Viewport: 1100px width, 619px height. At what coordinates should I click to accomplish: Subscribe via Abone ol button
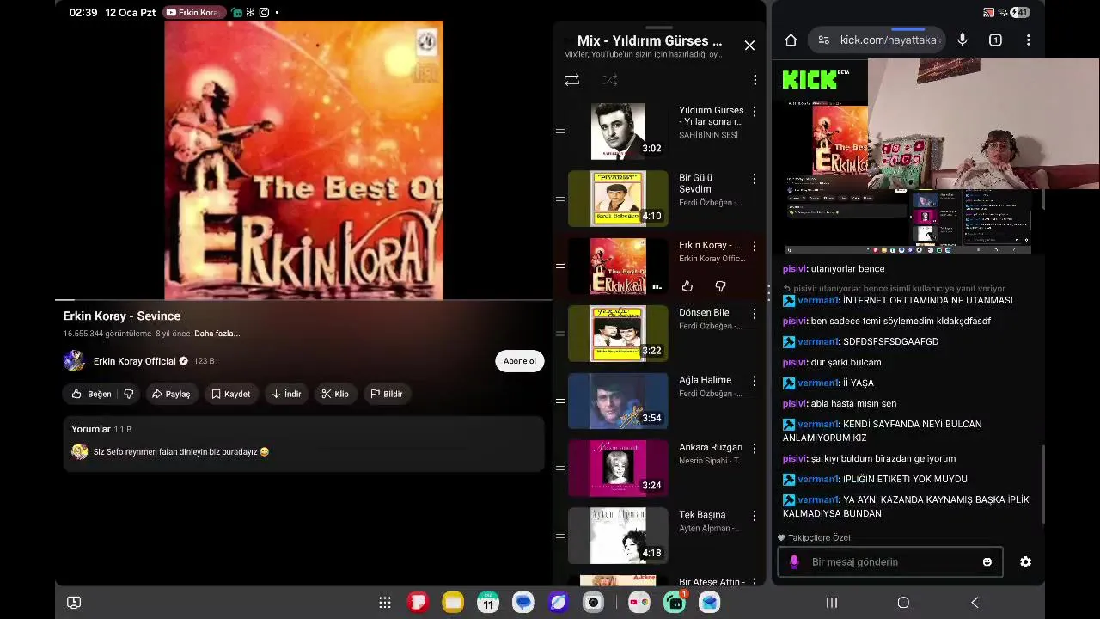tap(519, 361)
